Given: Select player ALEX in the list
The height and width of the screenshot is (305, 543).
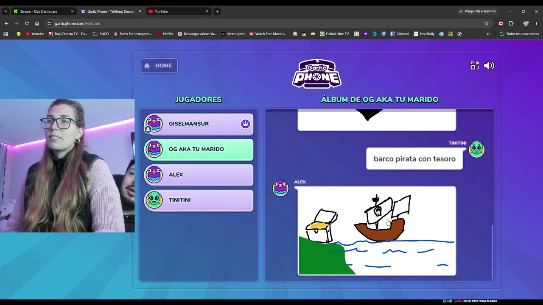Looking at the screenshot, I should coord(199,175).
